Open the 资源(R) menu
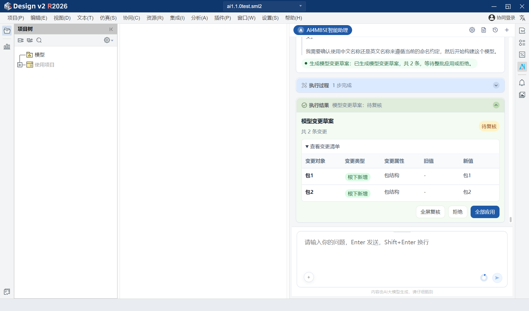Screen dimensions: 529x311 pos(155,18)
